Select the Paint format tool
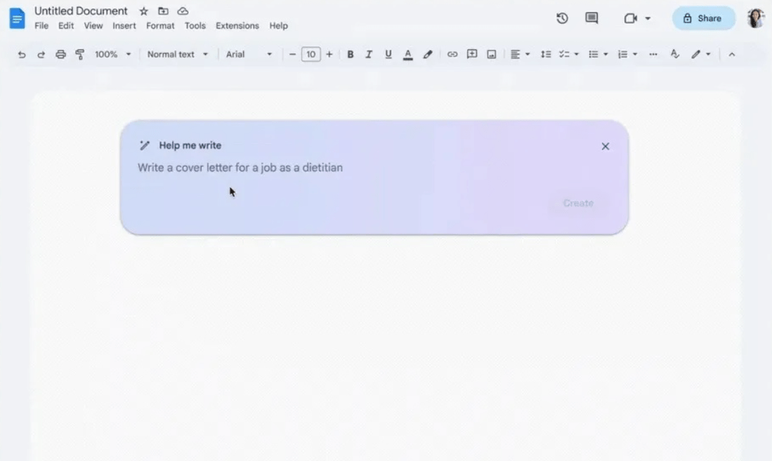772x461 pixels. pyautogui.click(x=79, y=55)
